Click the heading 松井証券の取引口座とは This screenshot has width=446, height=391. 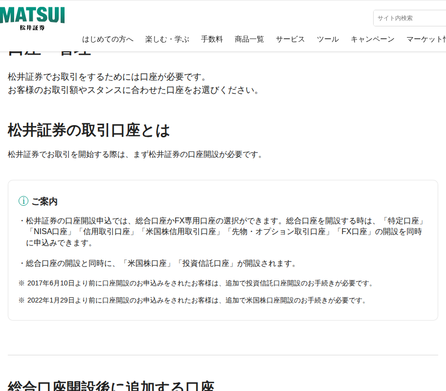pyautogui.click(x=89, y=130)
